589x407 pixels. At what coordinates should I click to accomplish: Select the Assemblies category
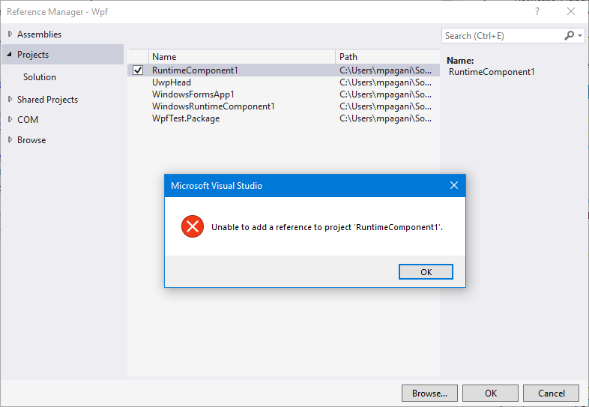pyautogui.click(x=40, y=34)
